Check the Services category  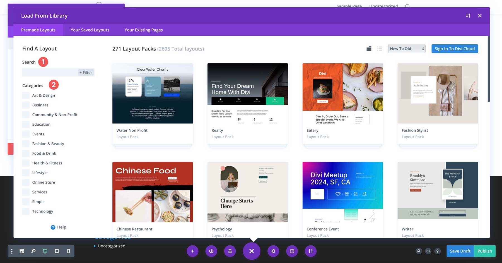click(x=26, y=192)
